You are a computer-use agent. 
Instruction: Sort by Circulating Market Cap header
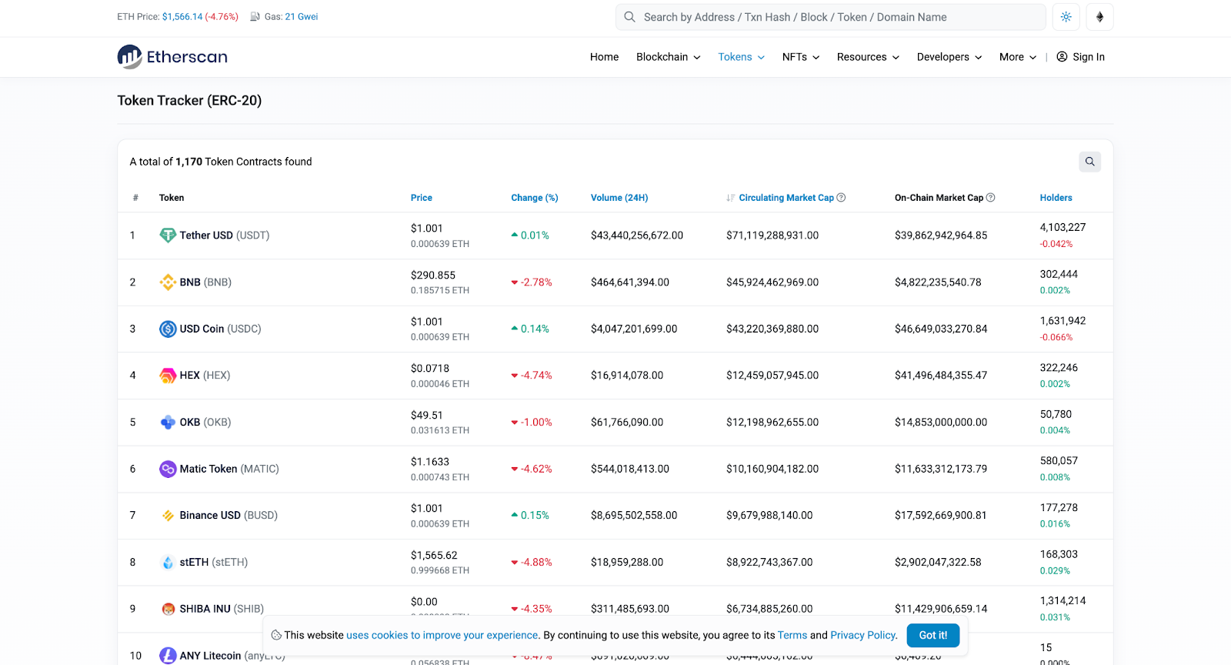786,198
